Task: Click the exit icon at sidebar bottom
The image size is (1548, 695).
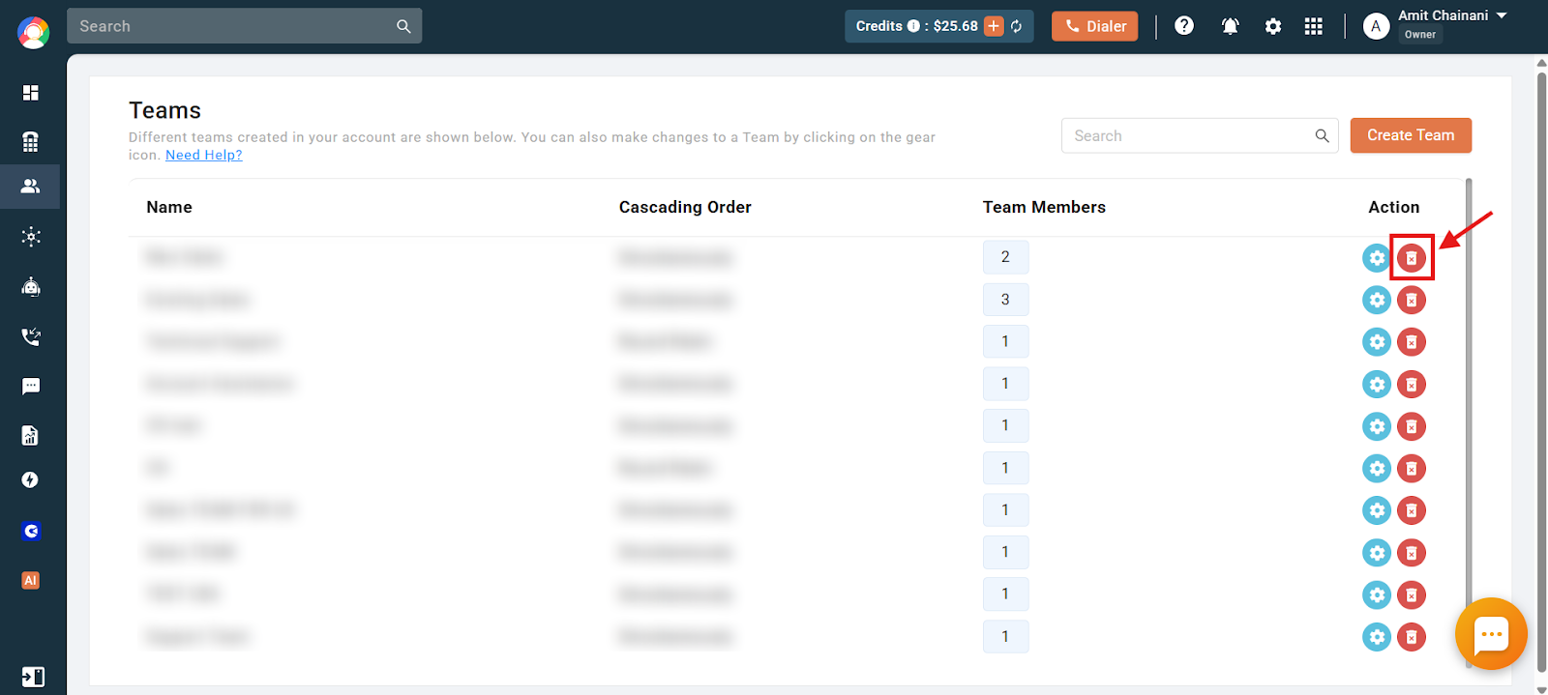Action: 33,677
